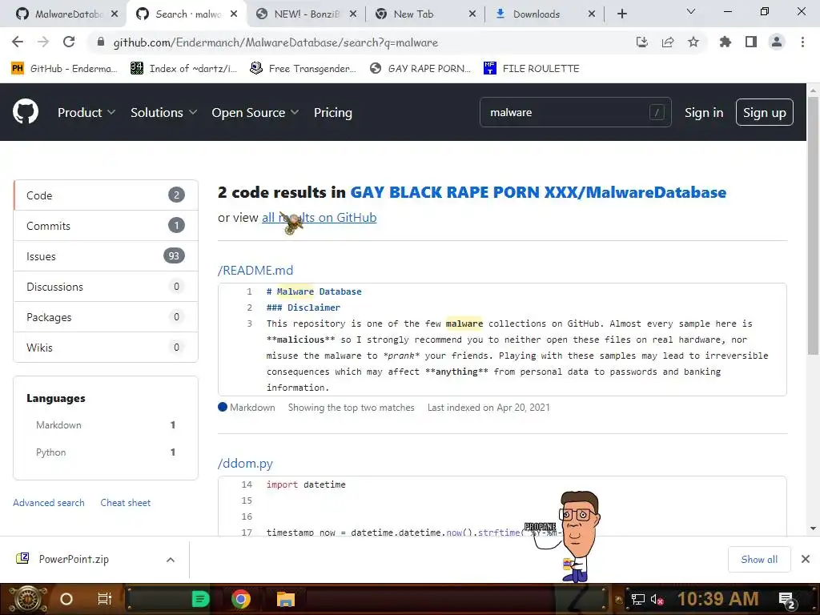Click the malware search input field

pos(575,112)
